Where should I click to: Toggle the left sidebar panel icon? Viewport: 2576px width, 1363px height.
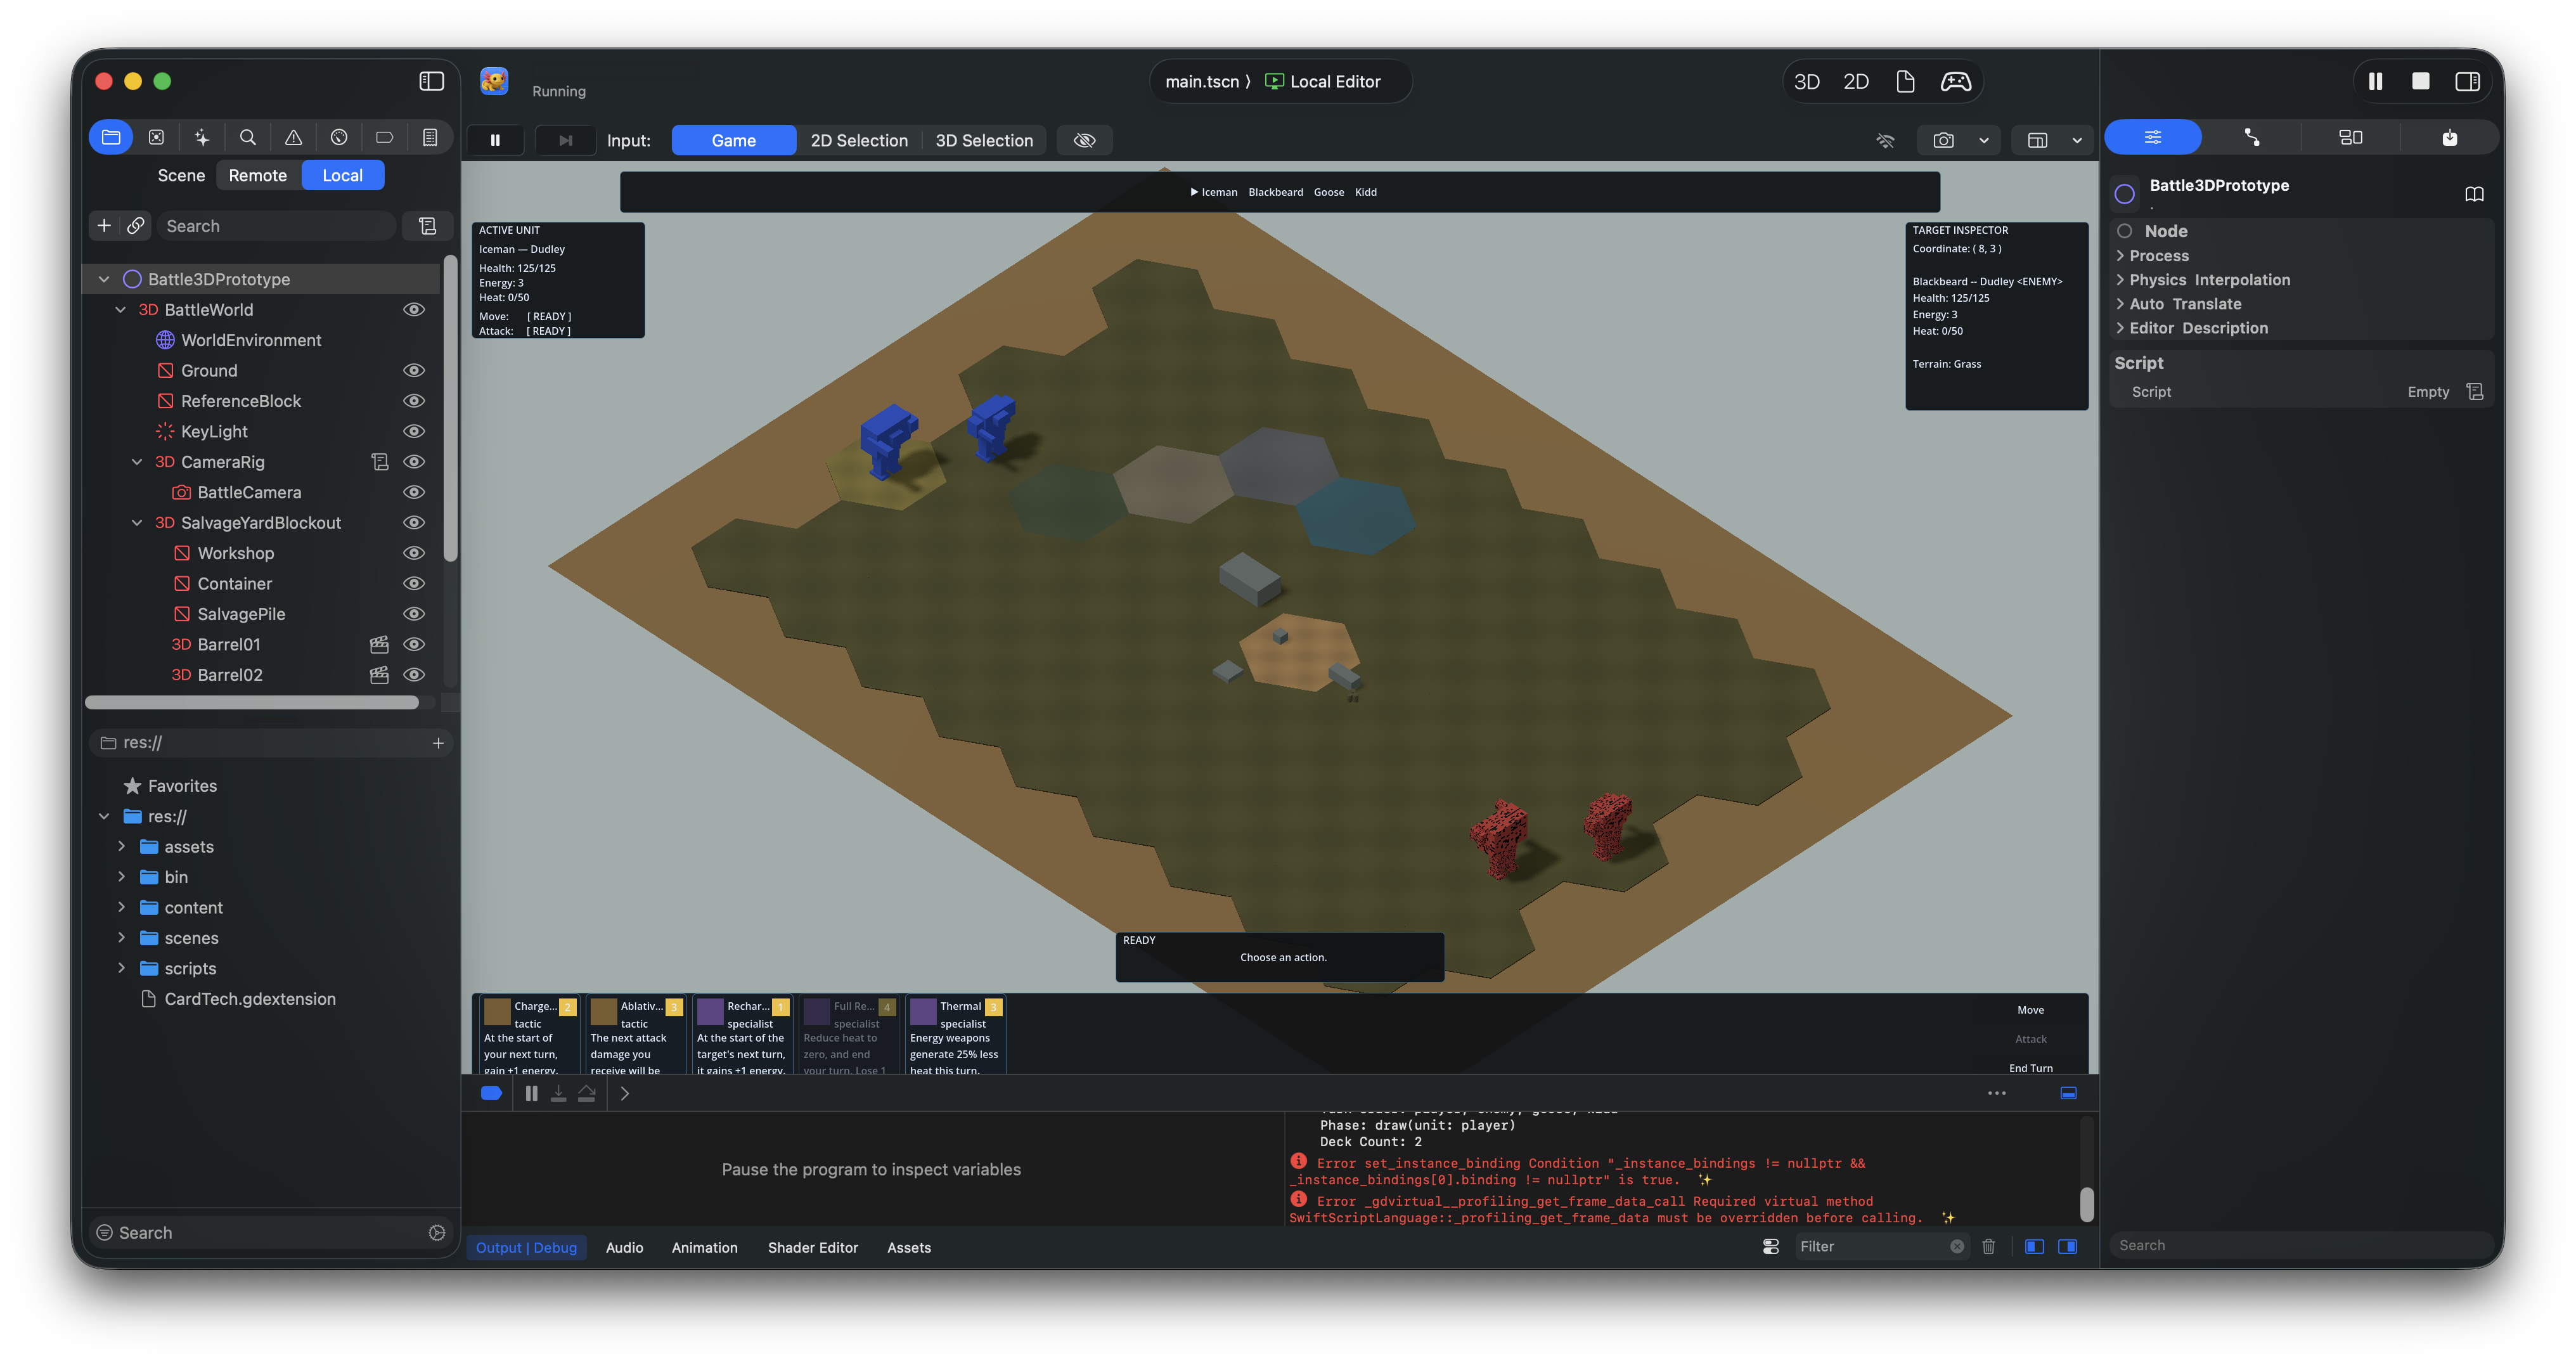(431, 81)
